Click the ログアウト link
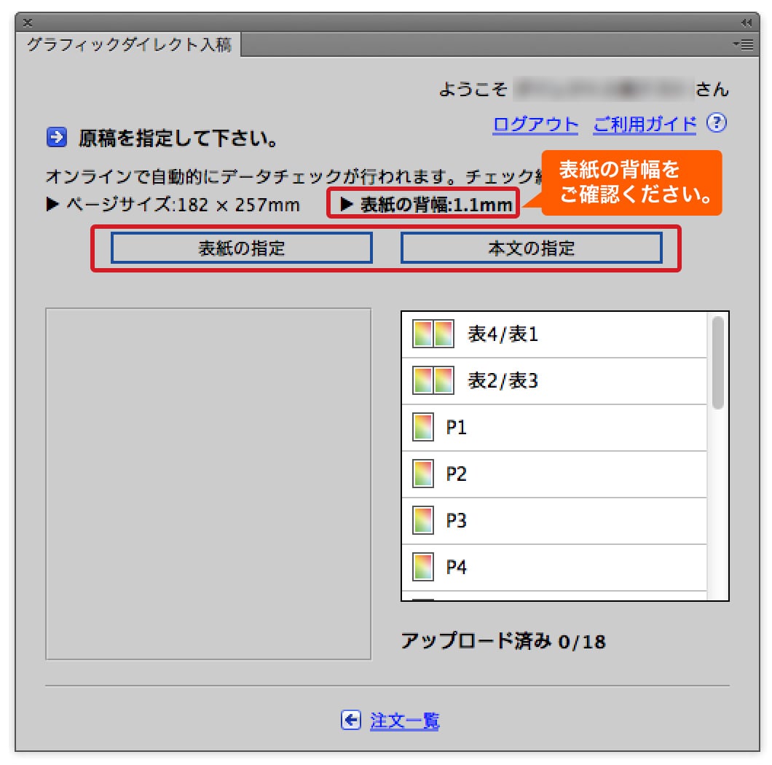772x765 pixels. [535, 124]
